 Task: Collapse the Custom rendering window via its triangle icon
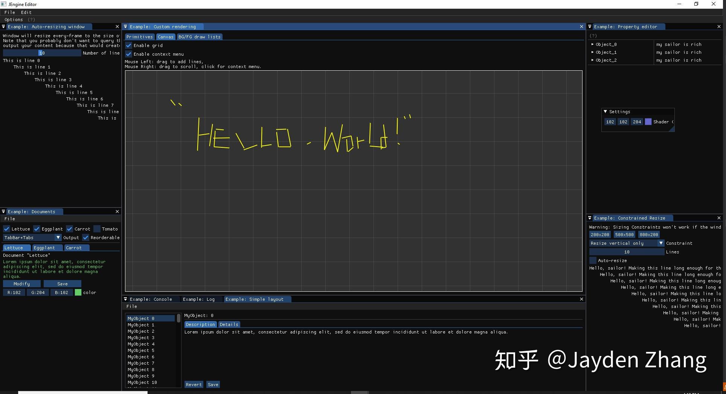(x=126, y=26)
